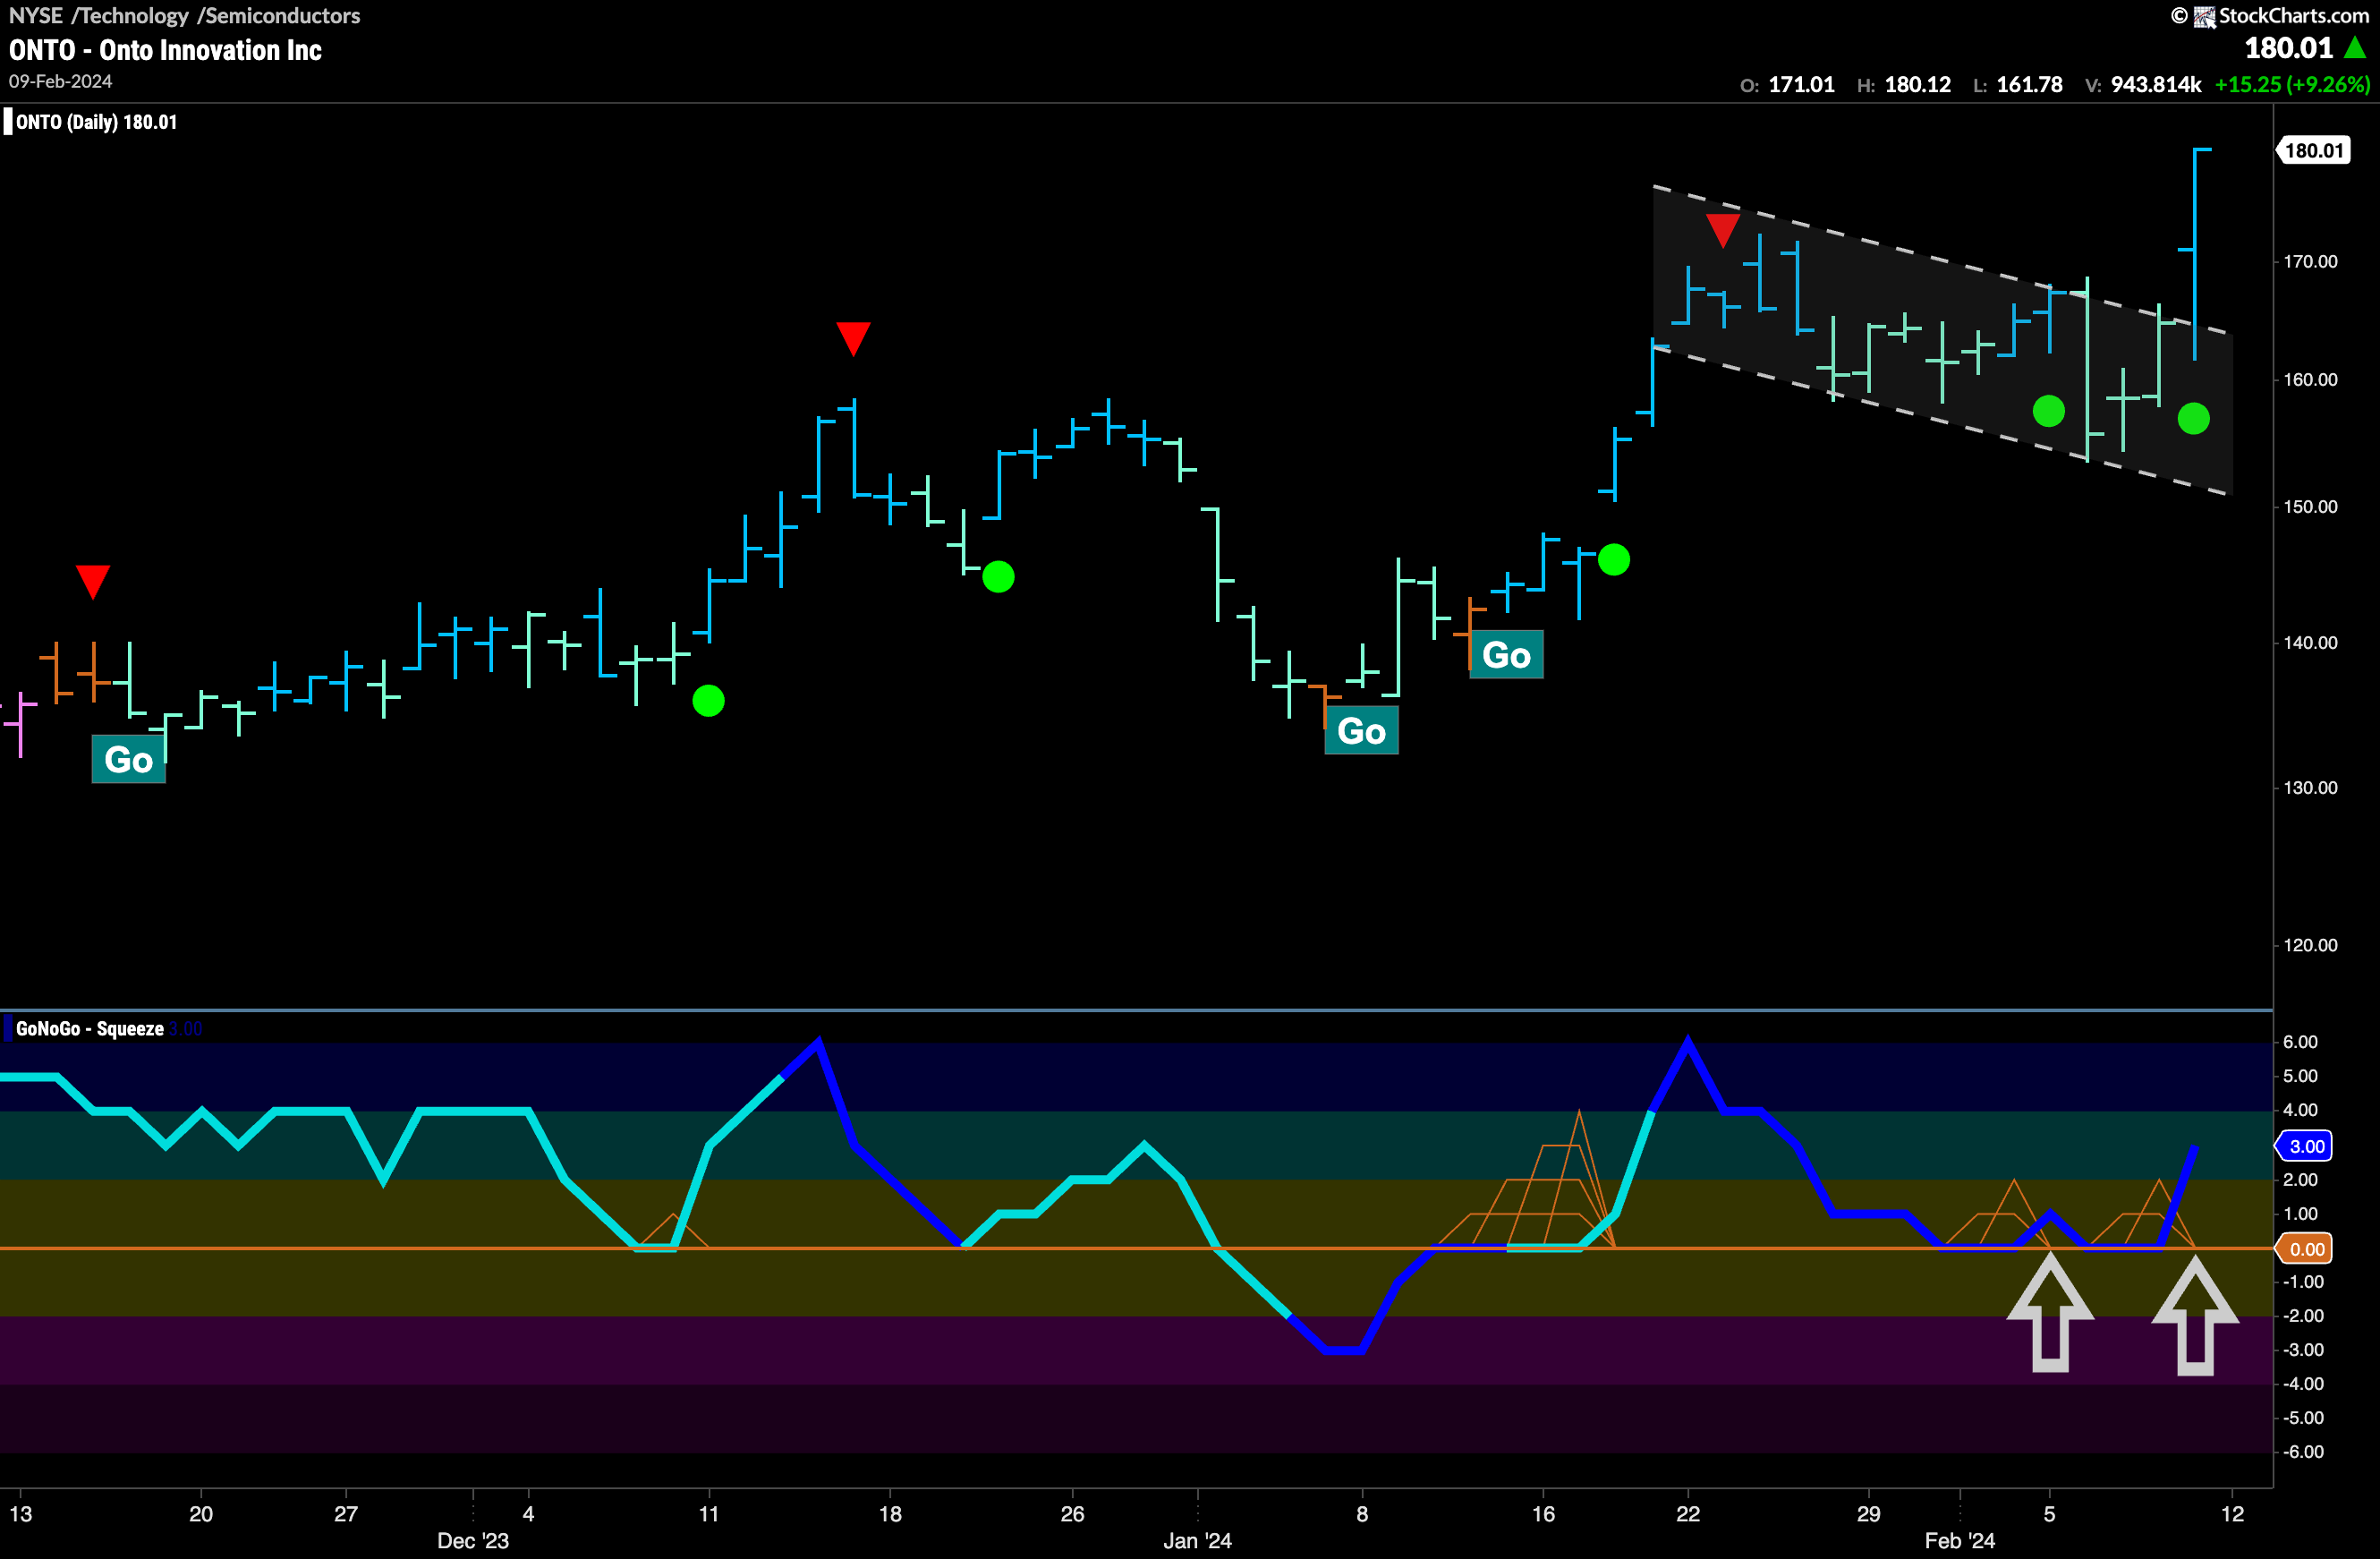The width and height of the screenshot is (2380, 1559).
Task: Click the 170.00 price axis label
Action: point(2310,261)
